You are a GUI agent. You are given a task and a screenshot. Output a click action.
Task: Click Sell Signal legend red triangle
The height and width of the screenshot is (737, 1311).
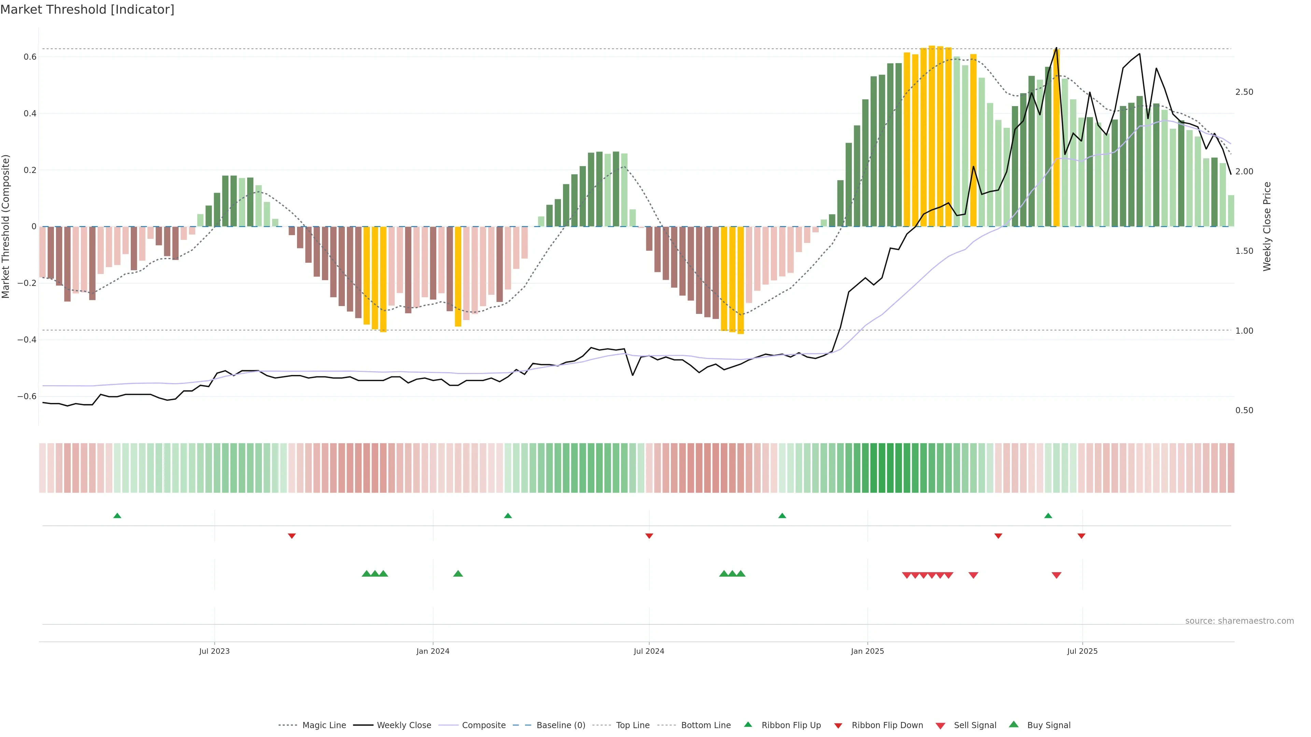click(x=941, y=725)
